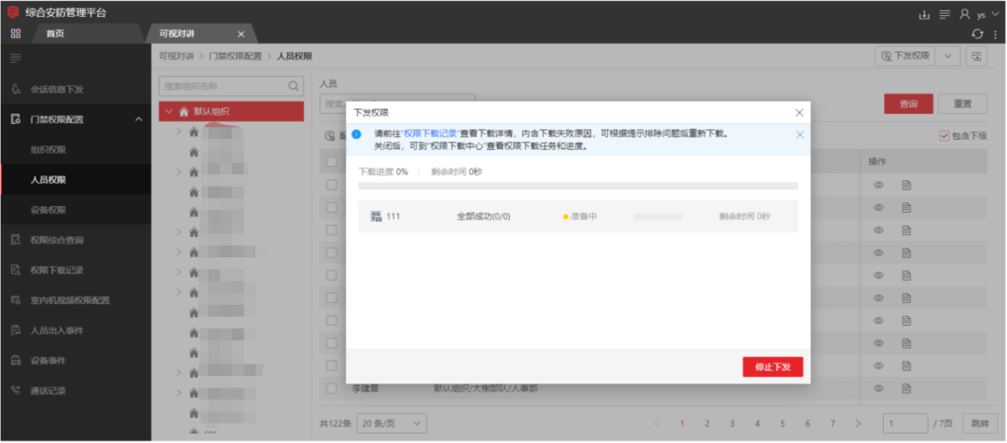Collapse the 门禁权限配置 chevron
The width and height of the screenshot is (1007, 443).
coord(139,119)
